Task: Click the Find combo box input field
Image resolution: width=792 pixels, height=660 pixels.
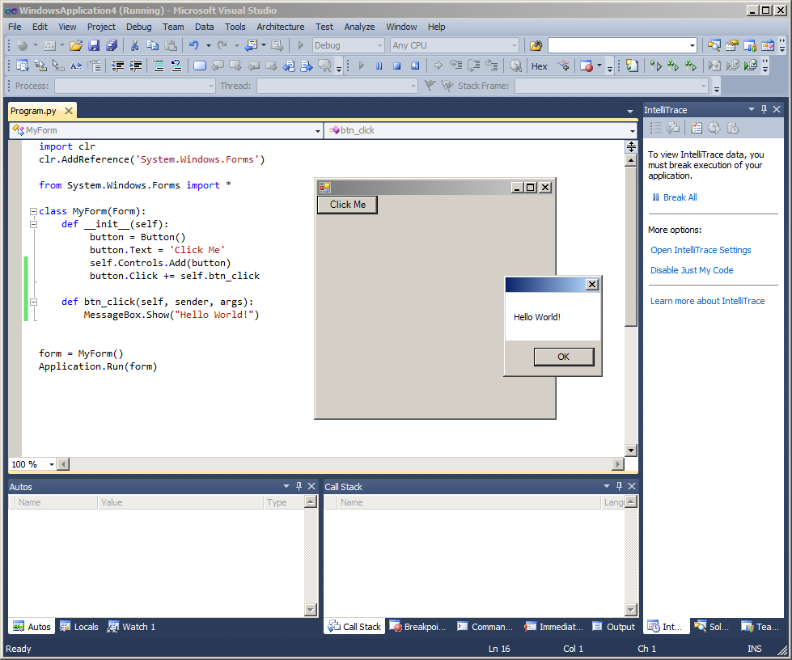Action: tap(616, 45)
